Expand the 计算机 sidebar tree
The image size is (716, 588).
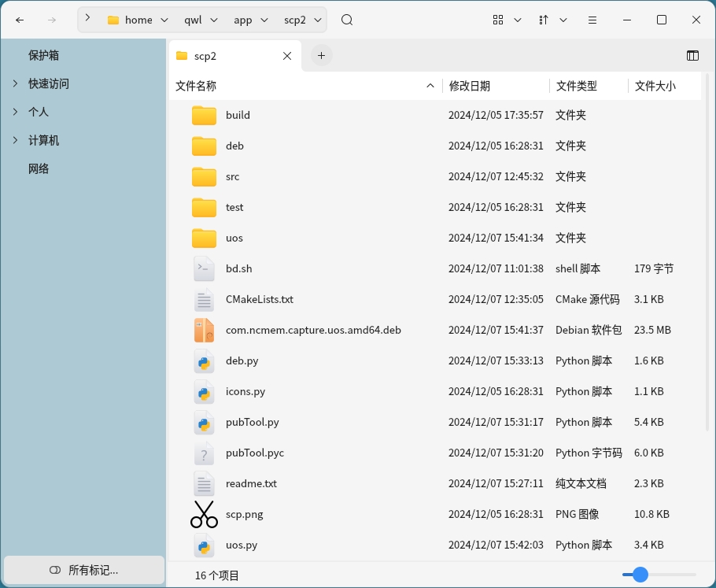tap(15, 140)
